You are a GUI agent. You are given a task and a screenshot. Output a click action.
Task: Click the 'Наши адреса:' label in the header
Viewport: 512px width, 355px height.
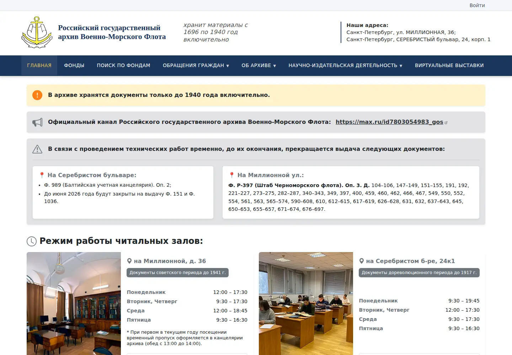click(367, 25)
